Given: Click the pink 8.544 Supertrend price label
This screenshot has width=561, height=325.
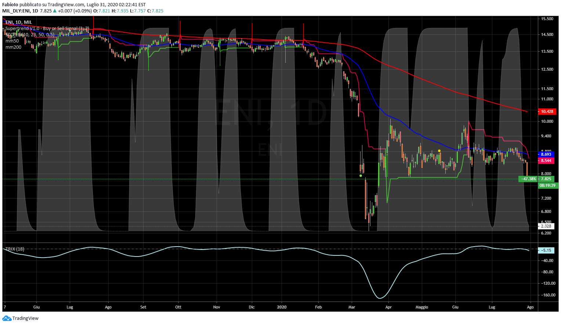Looking at the screenshot, I should (x=546, y=161).
